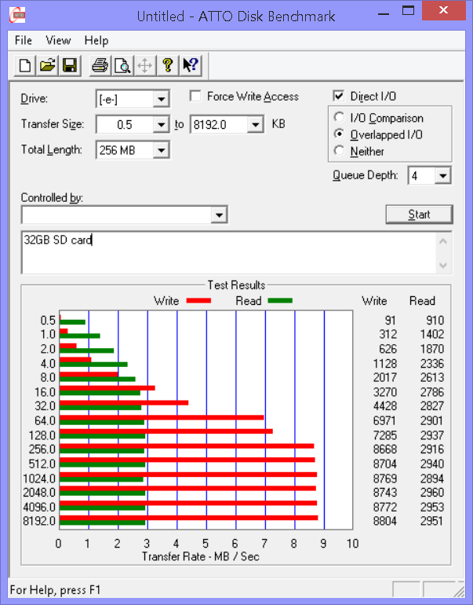Image resolution: width=473 pixels, height=605 pixels.
Task: Uncheck the Direct I/O checkbox
Action: tap(338, 96)
